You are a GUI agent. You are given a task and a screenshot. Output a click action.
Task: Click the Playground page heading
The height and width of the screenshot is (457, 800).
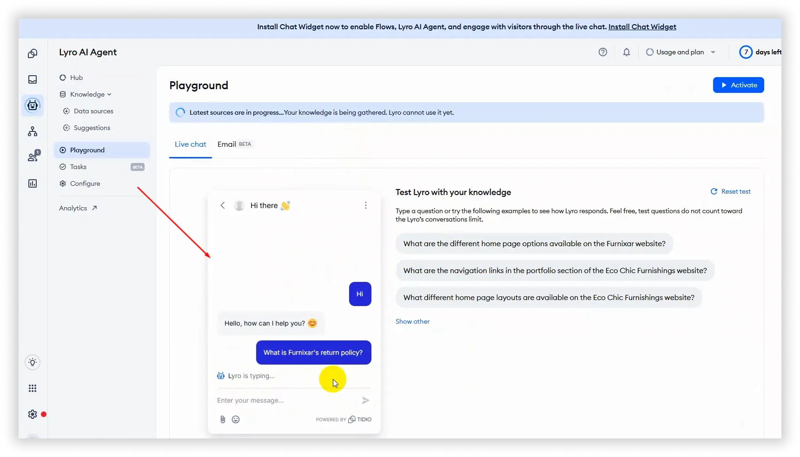(198, 85)
